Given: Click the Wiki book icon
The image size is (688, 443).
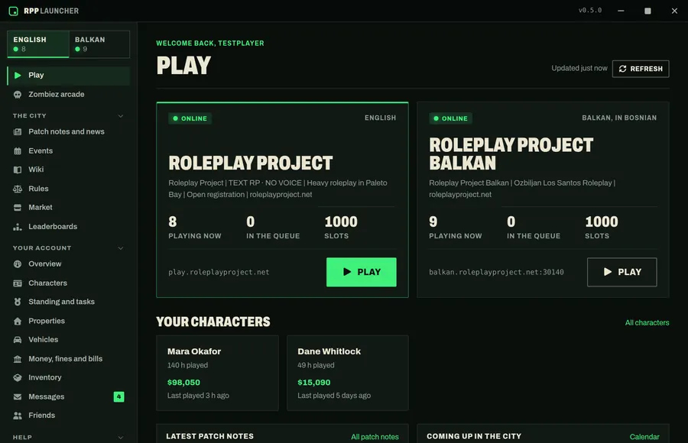Looking at the screenshot, I should pyautogui.click(x=18, y=170).
